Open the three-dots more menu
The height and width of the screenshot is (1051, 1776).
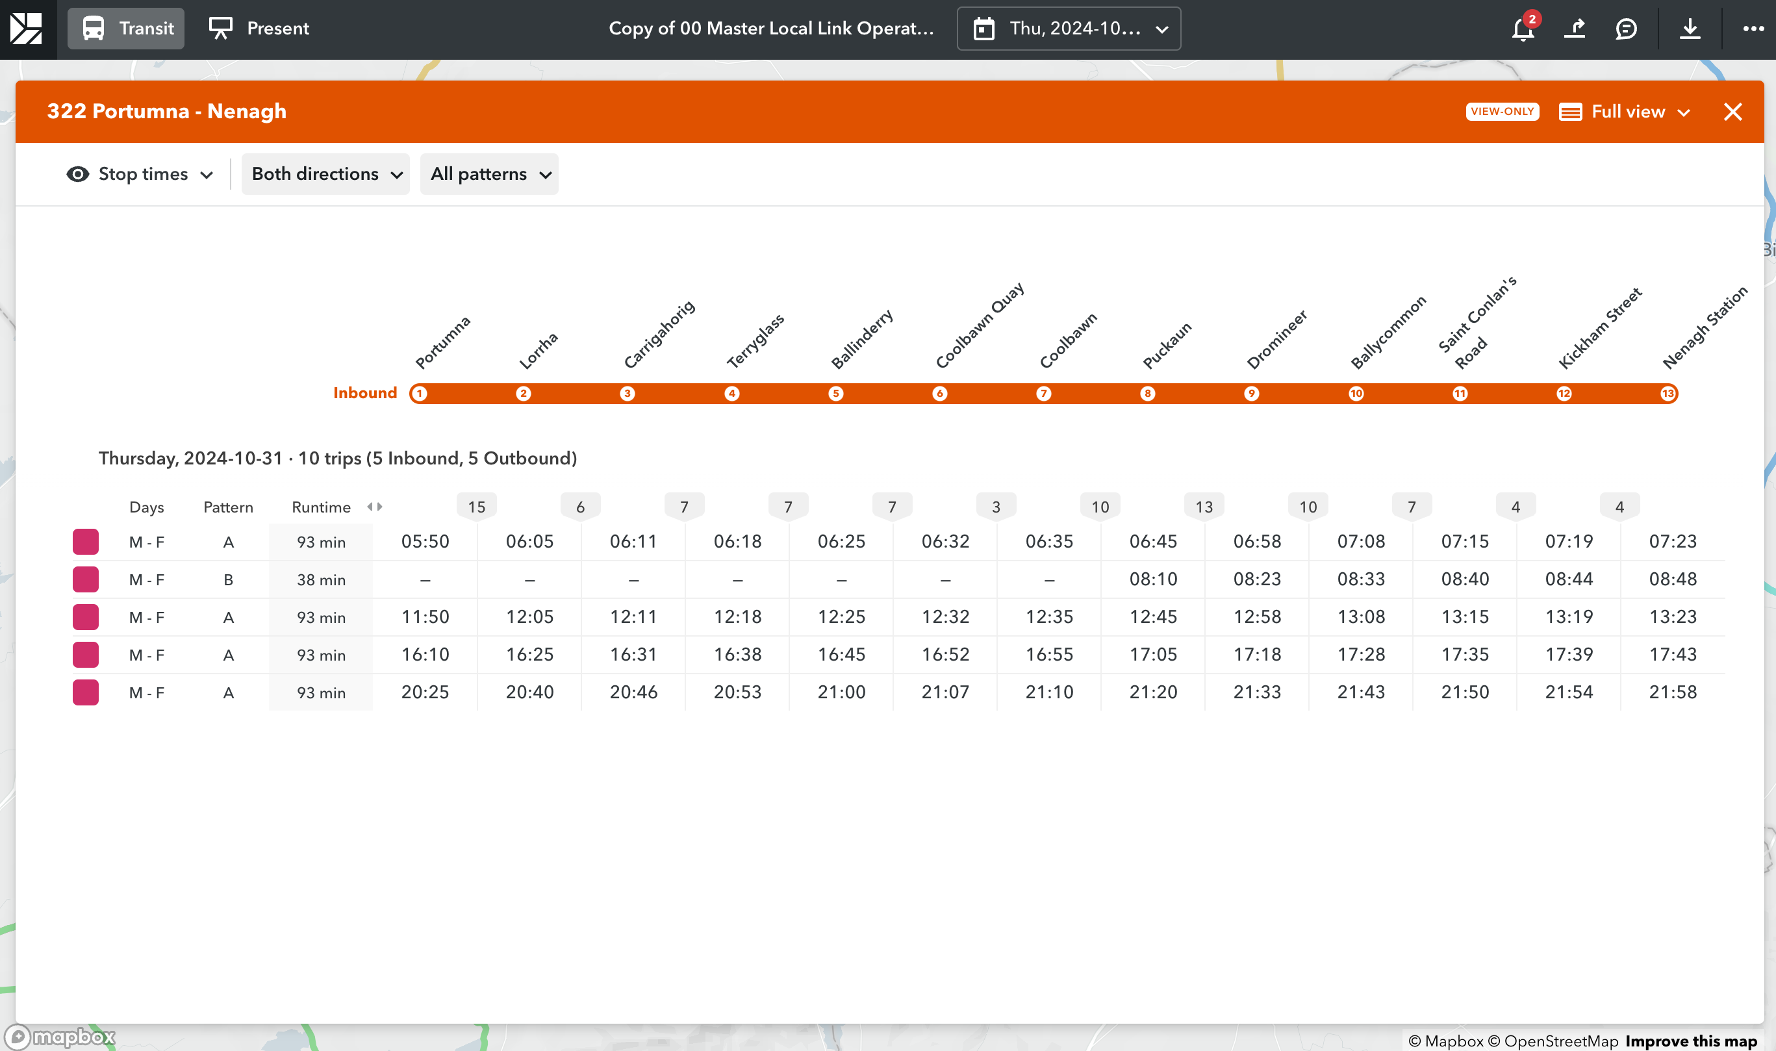point(1753,29)
